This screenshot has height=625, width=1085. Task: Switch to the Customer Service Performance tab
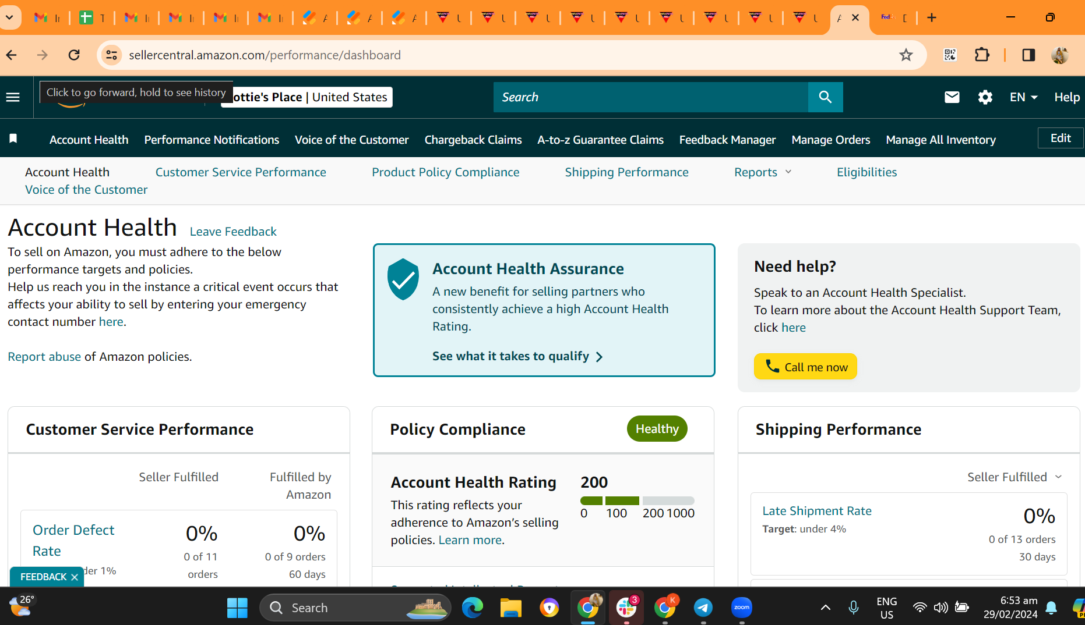pyautogui.click(x=241, y=172)
